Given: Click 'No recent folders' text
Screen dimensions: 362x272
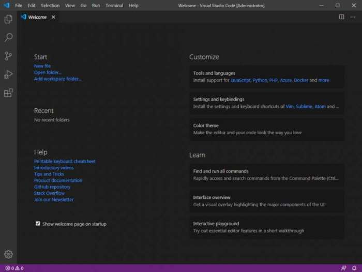Looking at the screenshot, I should pyautogui.click(x=52, y=120).
